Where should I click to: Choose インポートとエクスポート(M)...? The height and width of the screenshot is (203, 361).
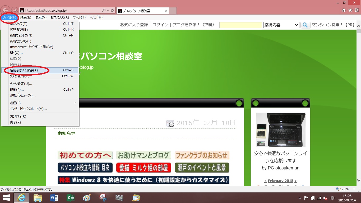(x=40, y=109)
